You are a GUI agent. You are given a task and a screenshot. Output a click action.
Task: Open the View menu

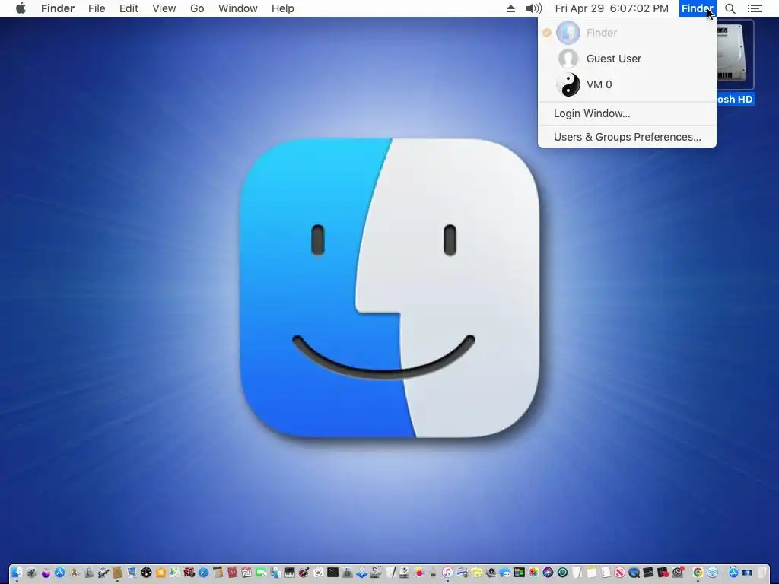point(164,8)
